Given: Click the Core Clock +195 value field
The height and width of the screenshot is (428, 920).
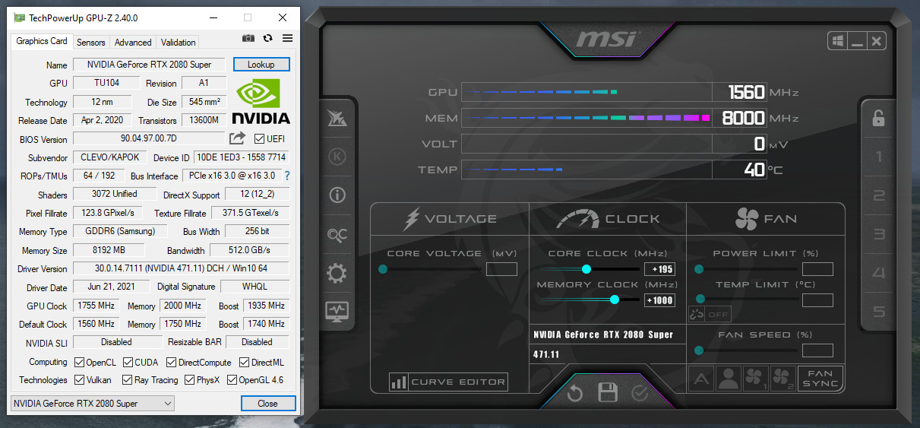Looking at the screenshot, I should click(659, 269).
